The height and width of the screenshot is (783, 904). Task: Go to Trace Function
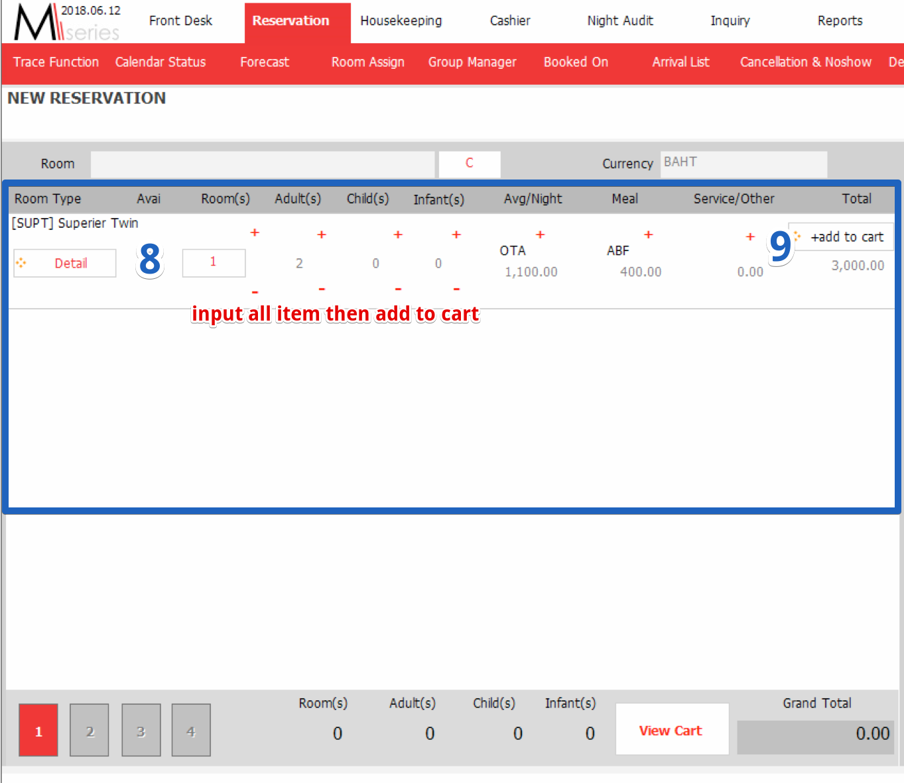tap(56, 62)
